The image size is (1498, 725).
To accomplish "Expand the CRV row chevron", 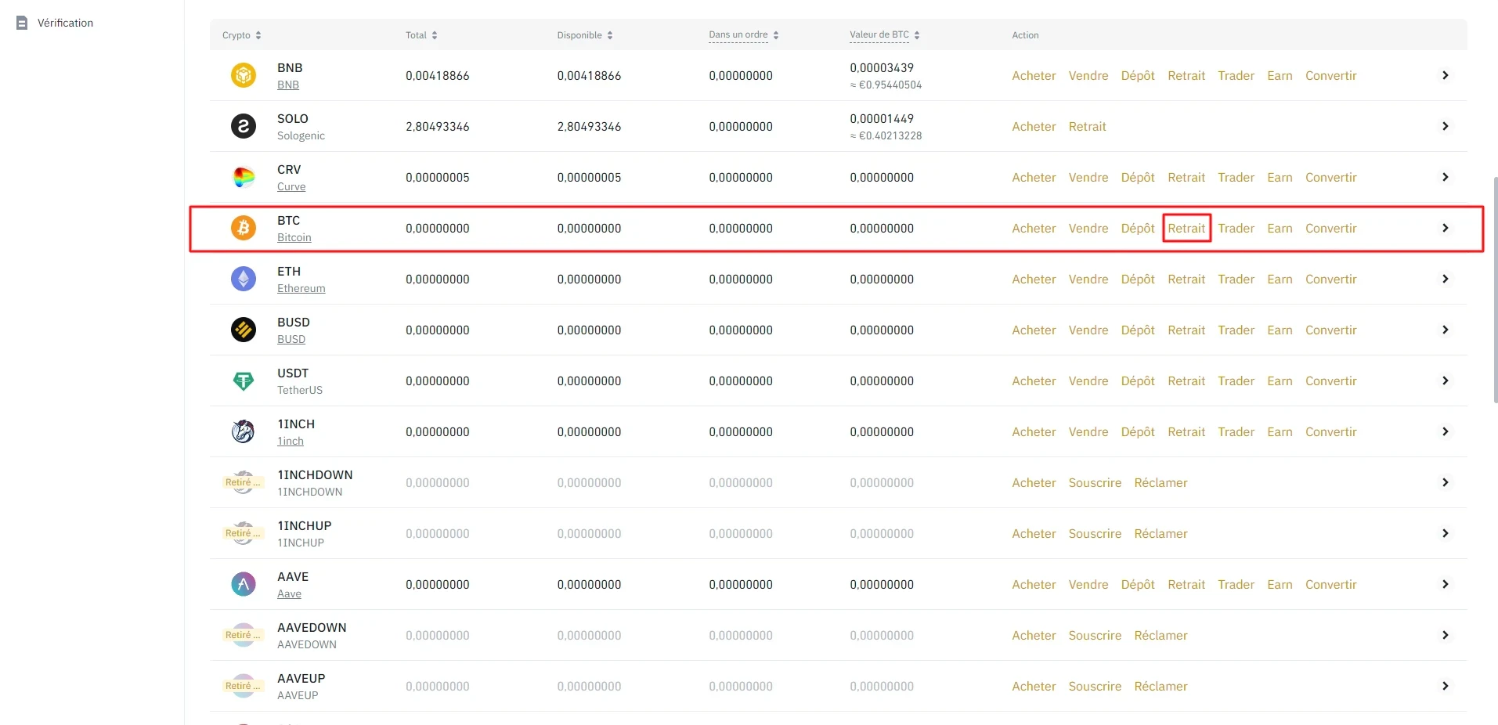I will pos(1446,177).
